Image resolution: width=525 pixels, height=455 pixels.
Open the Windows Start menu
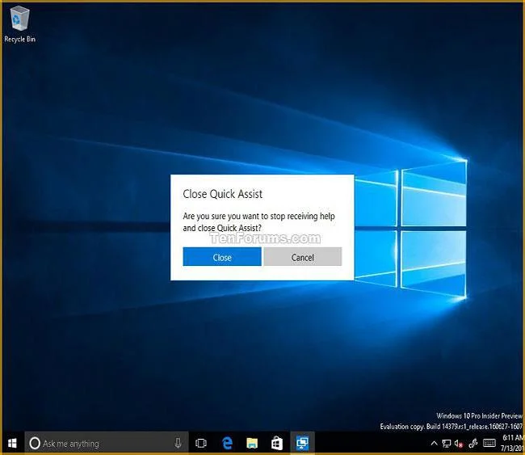(12, 443)
